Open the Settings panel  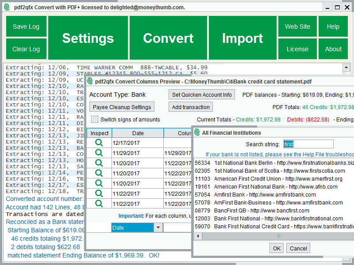point(88,38)
